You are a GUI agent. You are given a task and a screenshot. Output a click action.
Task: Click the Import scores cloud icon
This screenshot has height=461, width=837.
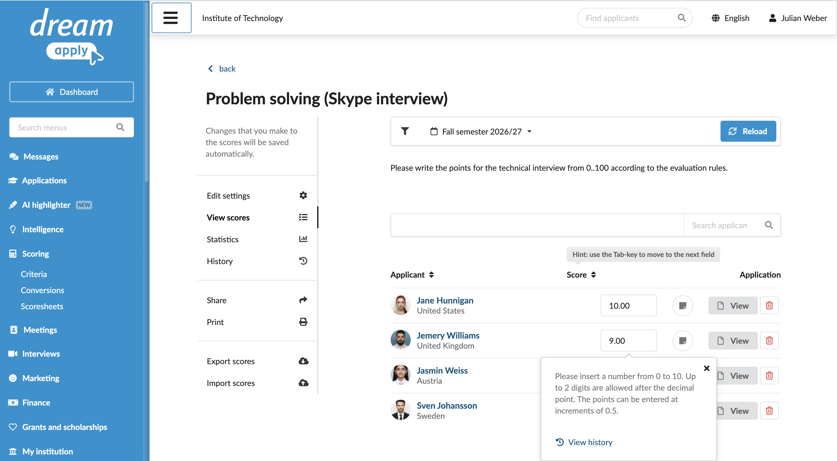303,383
